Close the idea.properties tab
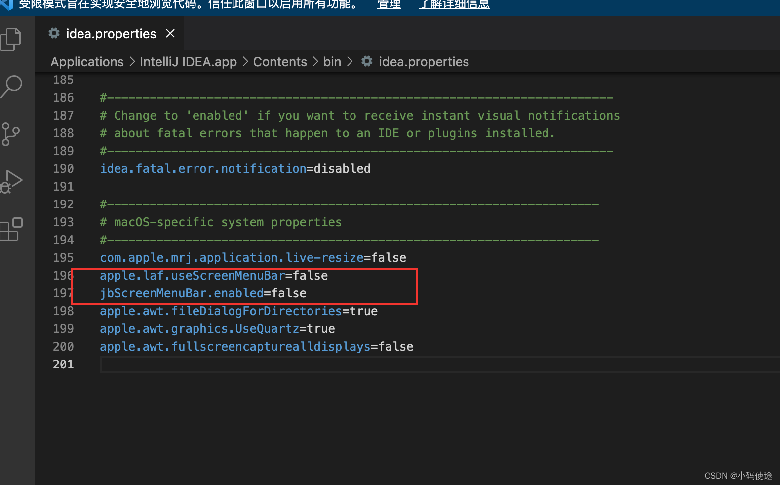This screenshot has height=485, width=780. (x=170, y=33)
